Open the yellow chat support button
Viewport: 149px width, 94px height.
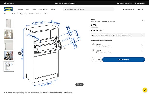[x=145, y=90]
